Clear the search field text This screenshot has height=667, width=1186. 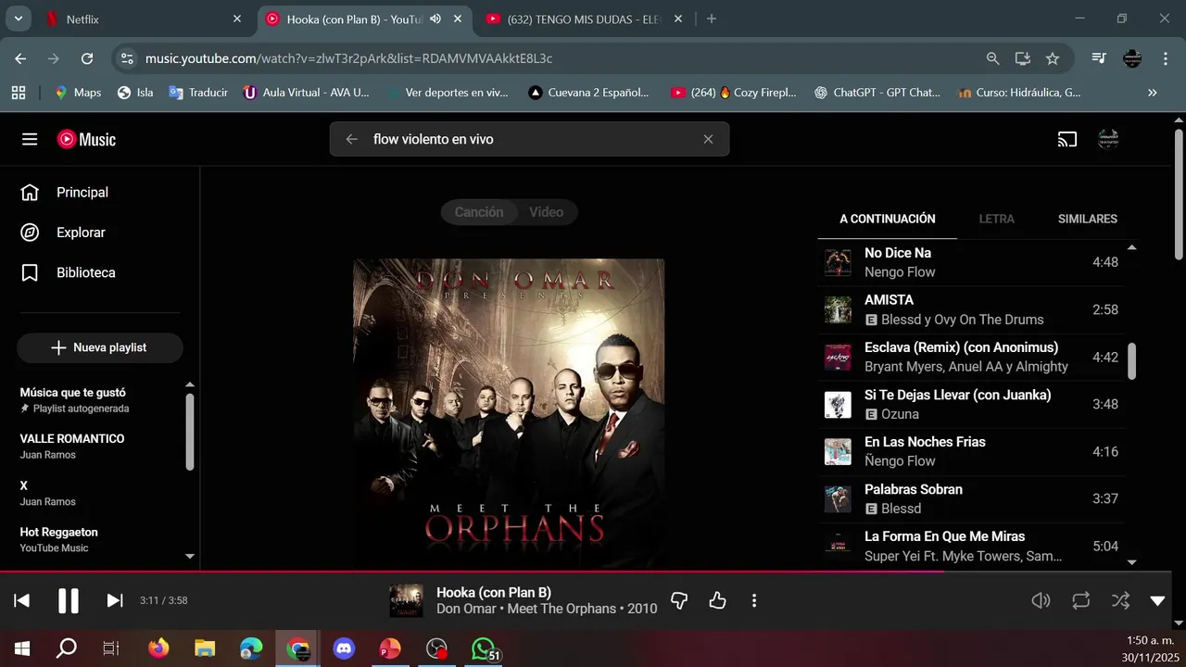pyautogui.click(x=708, y=139)
